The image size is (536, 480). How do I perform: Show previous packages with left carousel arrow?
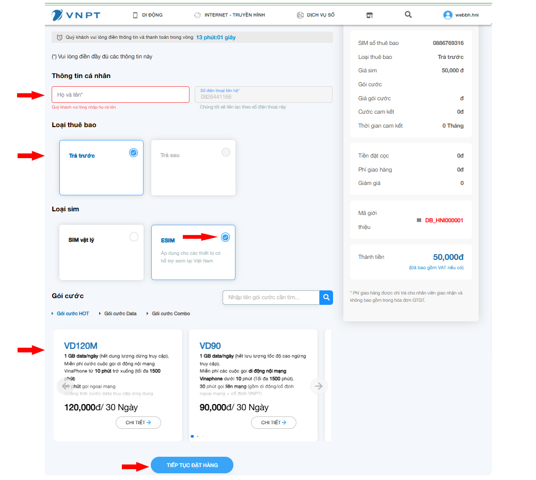point(65,386)
